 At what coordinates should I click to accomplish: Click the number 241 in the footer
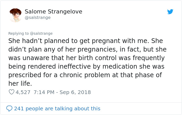[18, 108]
